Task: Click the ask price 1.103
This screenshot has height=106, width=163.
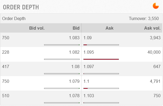Action: 89,96
